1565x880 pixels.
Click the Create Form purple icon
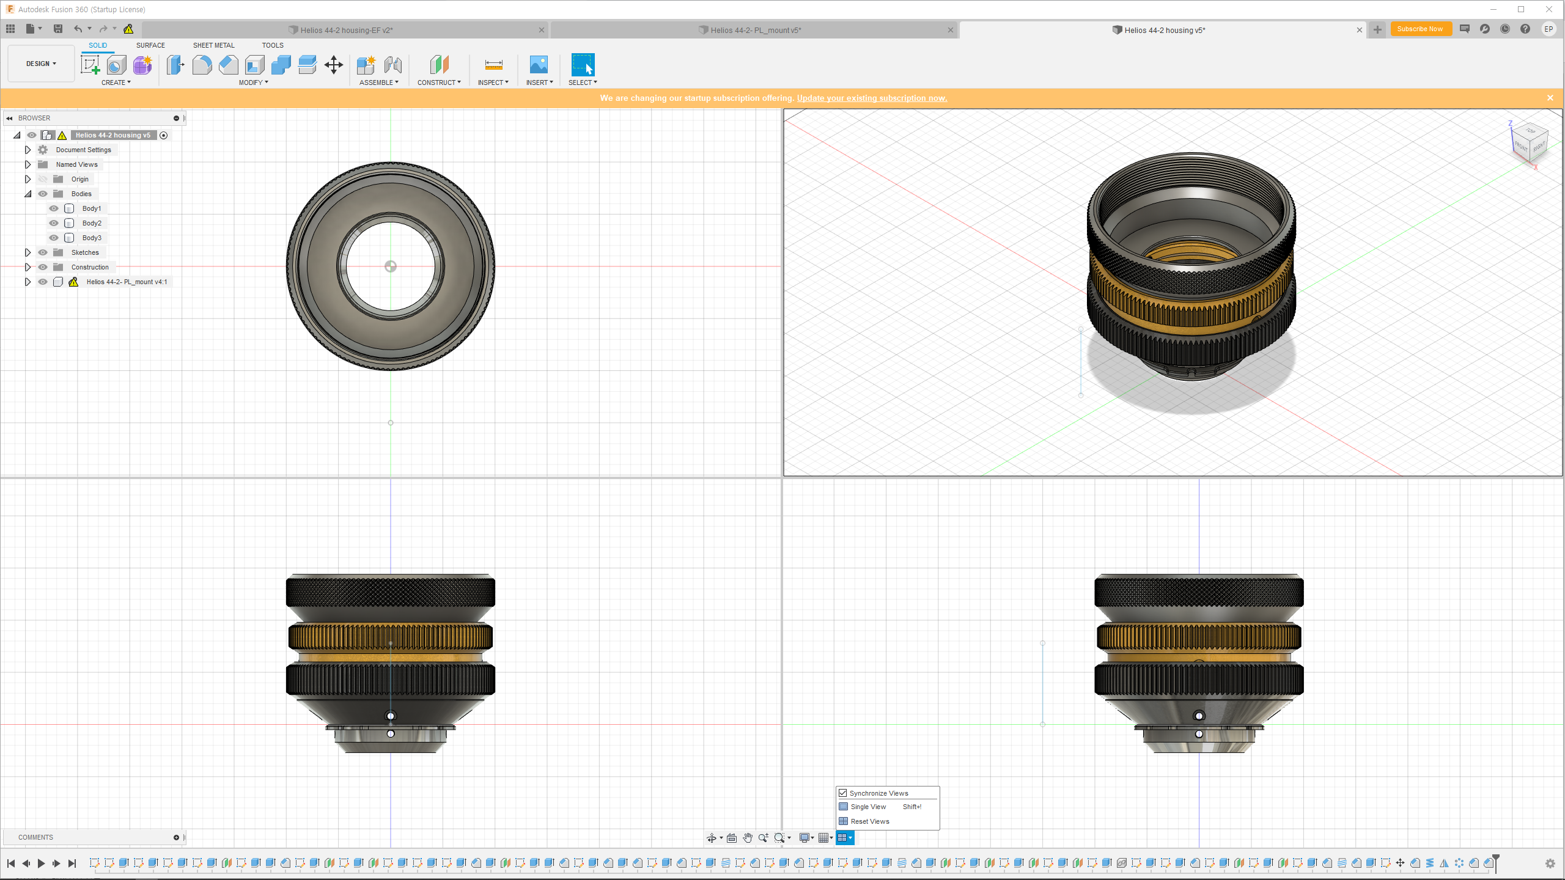point(142,65)
